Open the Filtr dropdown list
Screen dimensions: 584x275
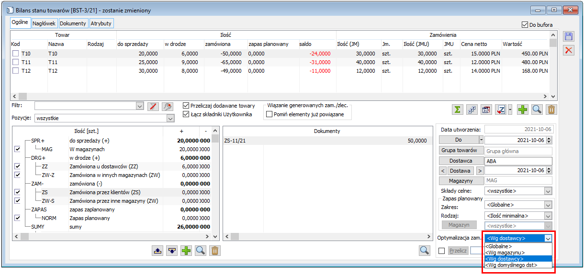[x=140, y=106]
